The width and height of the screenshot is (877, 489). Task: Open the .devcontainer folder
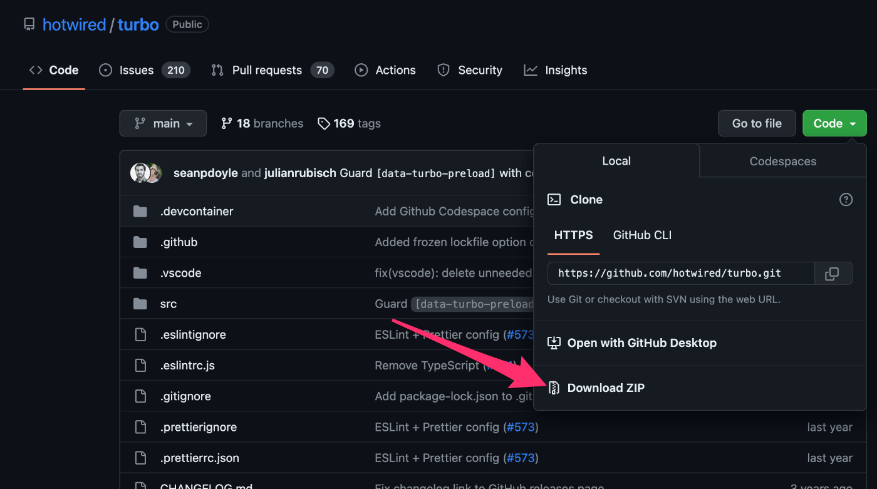point(197,212)
